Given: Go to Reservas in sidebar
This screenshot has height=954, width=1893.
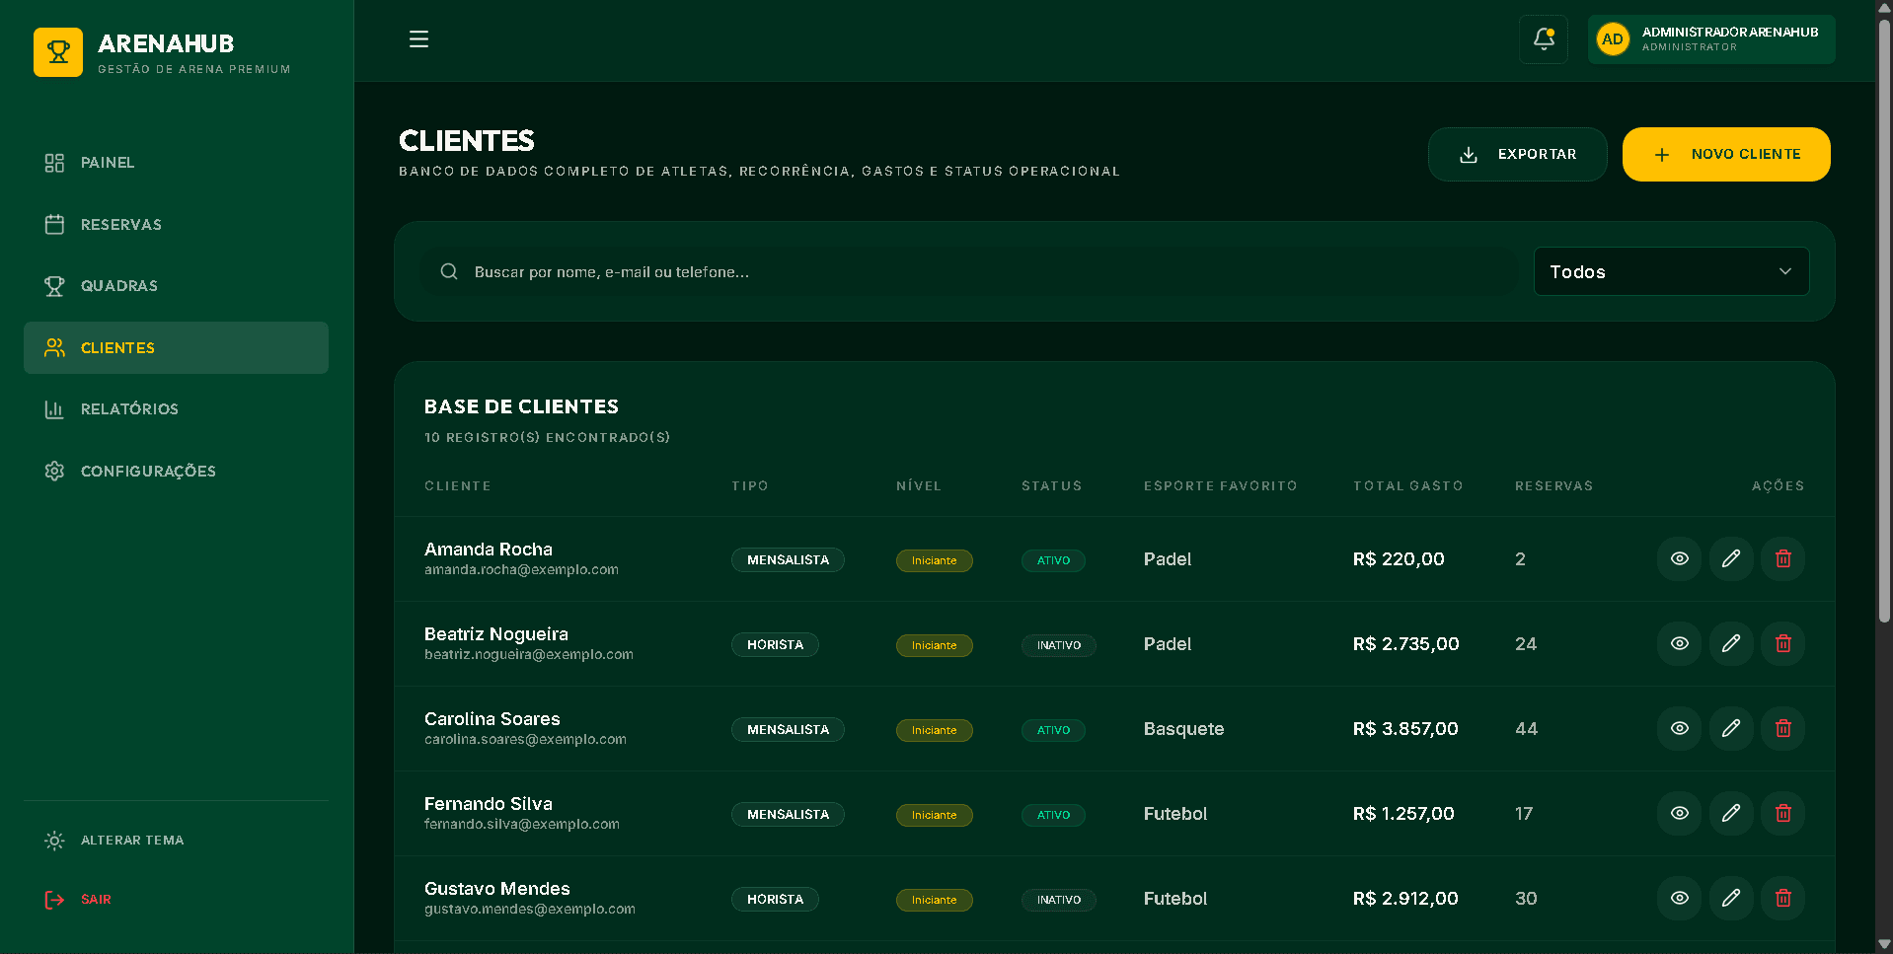Looking at the screenshot, I should coord(176,225).
